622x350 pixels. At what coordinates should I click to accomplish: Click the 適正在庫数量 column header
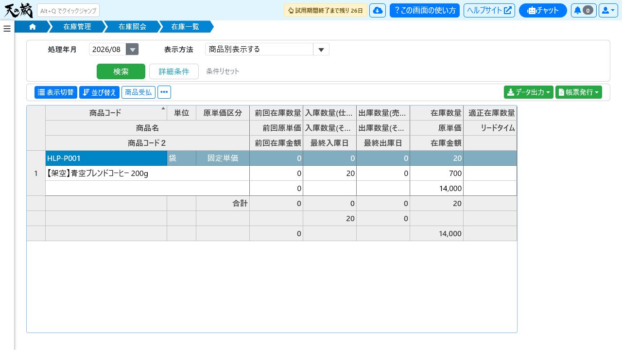click(490, 113)
